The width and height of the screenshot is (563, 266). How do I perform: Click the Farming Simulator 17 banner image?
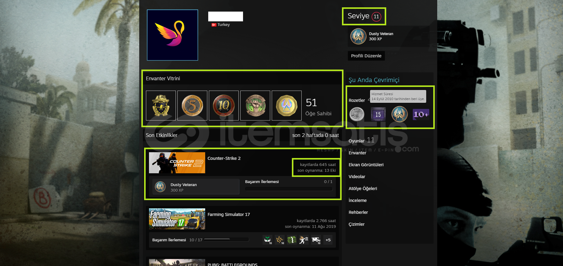click(177, 219)
